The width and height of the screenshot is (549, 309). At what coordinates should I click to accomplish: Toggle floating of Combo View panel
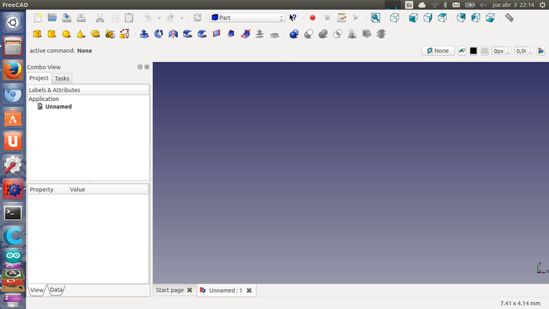pos(140,67)
